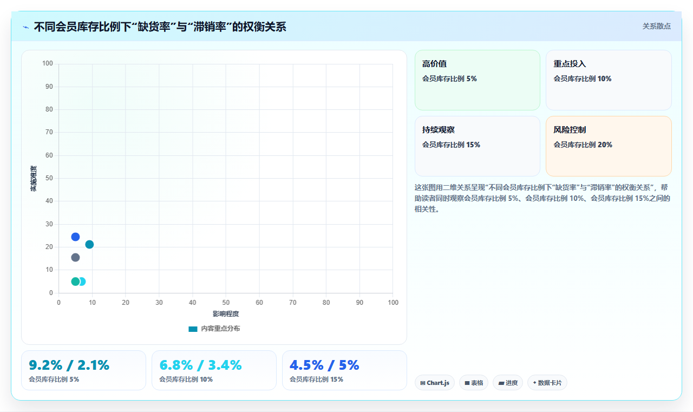Click 会员库存比例 15% label under 4.5%

316,380
